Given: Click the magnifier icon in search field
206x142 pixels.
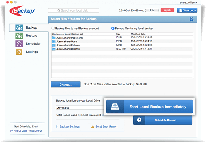Looking at the screenshot, I should click(x=59, y=10).
